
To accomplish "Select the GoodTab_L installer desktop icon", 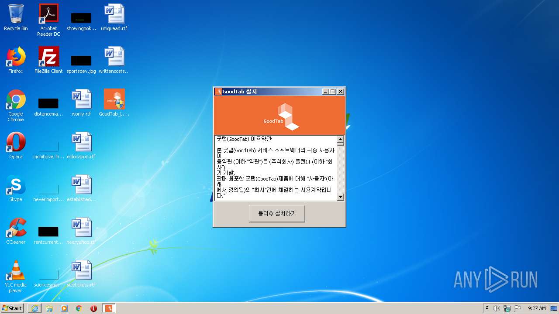I will [x=114, y=103].
